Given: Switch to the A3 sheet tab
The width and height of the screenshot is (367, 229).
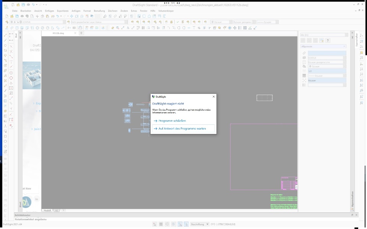Looking at the screenshot, I should point(57,211).
